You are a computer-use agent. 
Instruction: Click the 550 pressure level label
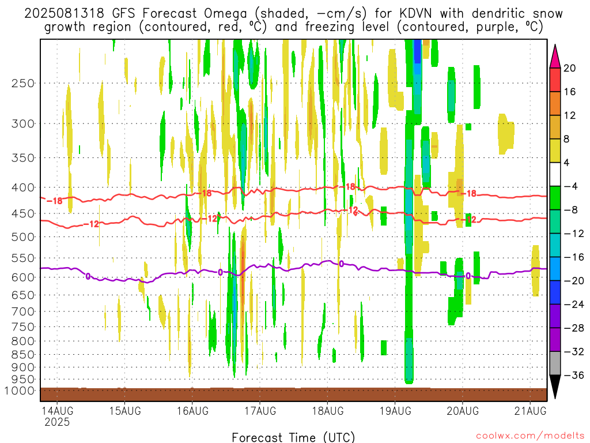(x=23, y=258)
